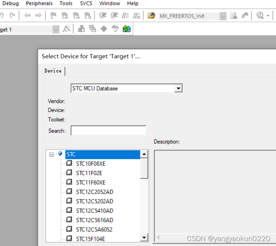Image resolution: width=276 pixels, height=246 pixels.
Task: Click the Manage Run-Time Environment diamond icon
Action: (x=104, y=29)
